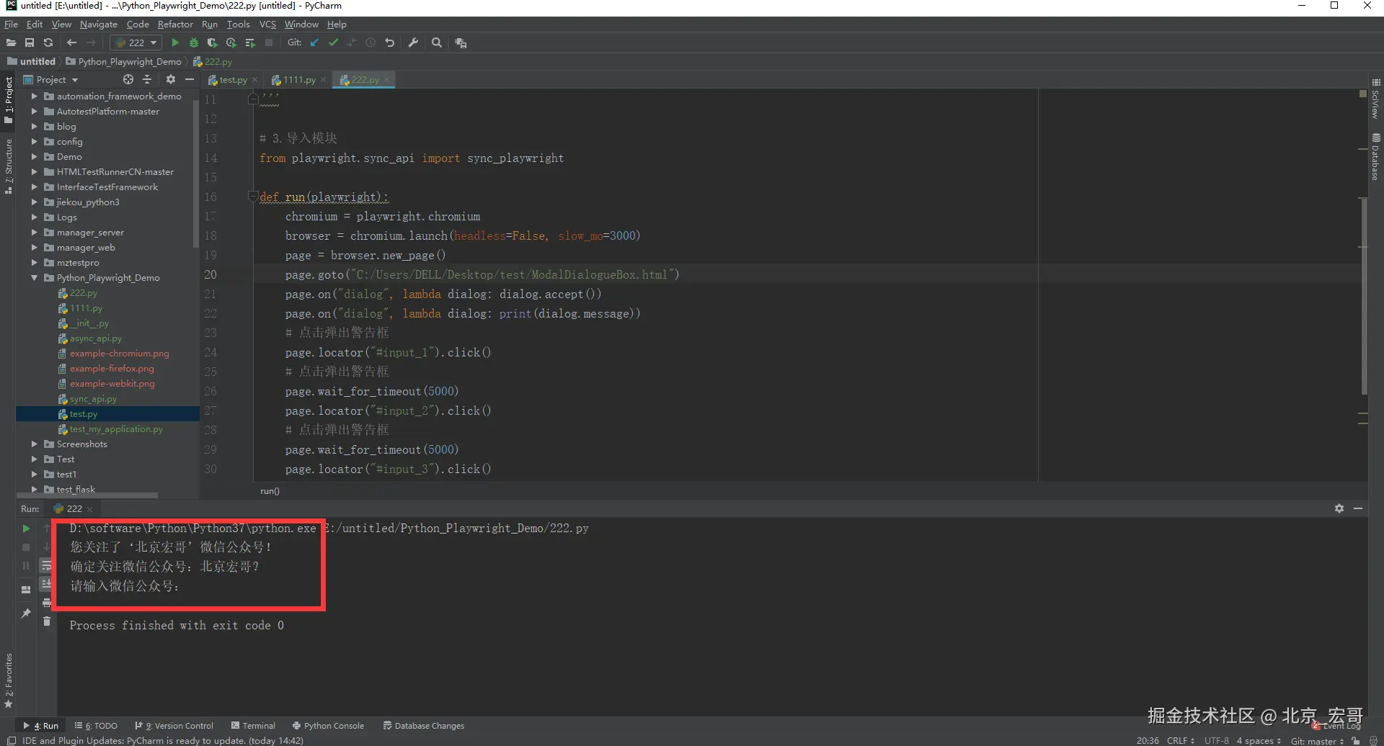Open the Python Console tool window

pyautogui.click(x=328, y=726)
